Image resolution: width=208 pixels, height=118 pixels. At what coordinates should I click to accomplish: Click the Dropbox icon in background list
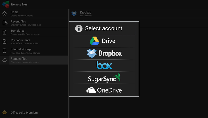click(74, 14)
